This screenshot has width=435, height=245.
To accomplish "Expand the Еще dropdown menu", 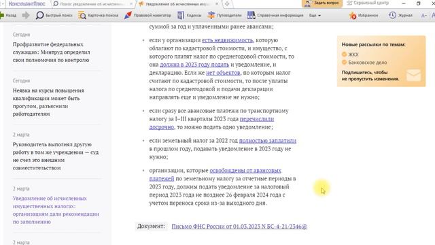I will (x=315, y=16).
